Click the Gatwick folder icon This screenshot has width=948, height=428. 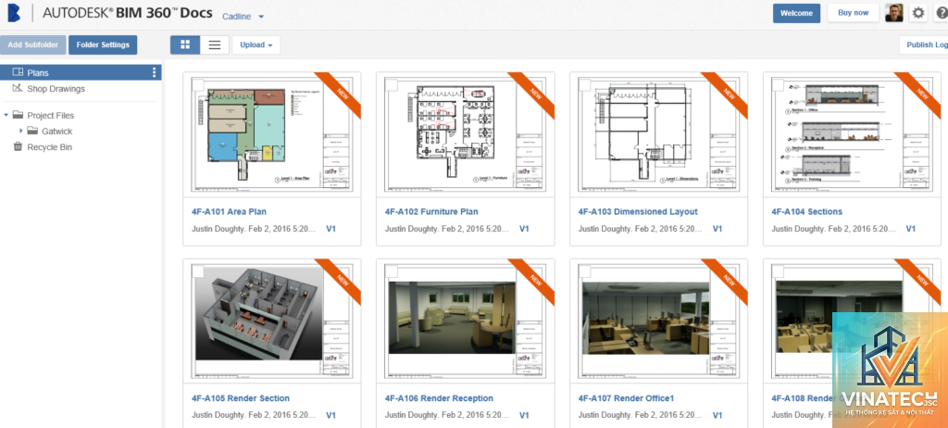32,131
